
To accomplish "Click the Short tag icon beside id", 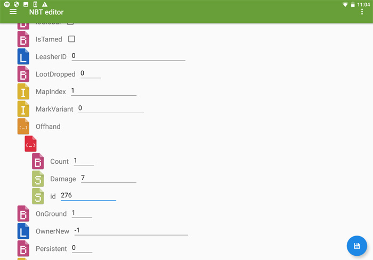I will click(38, 196).
